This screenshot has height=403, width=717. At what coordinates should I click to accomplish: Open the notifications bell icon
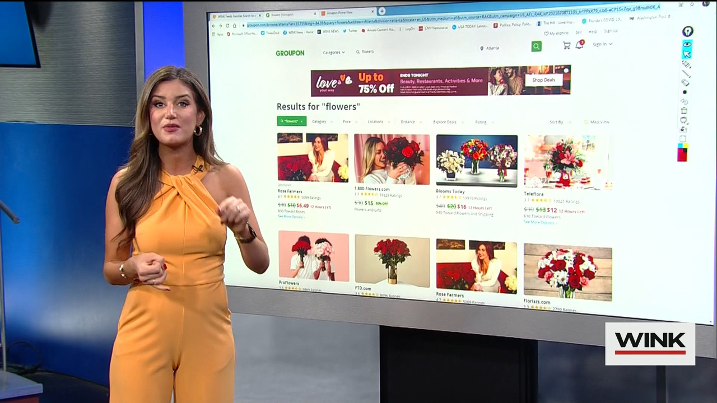(x=579, y=45)
